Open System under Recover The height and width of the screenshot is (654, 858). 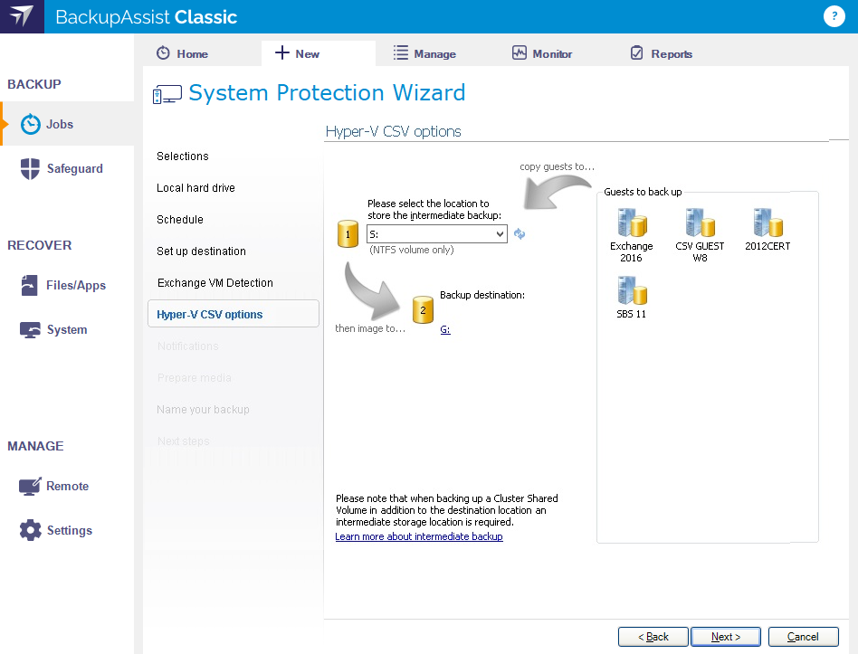pos(67,330)
